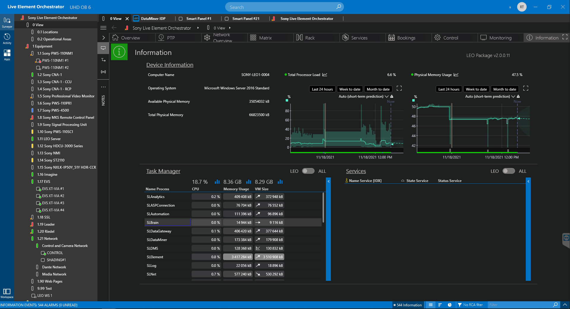Open trend graph icon for Total Processor Load

pyautogui.click(x=325, y=75)
